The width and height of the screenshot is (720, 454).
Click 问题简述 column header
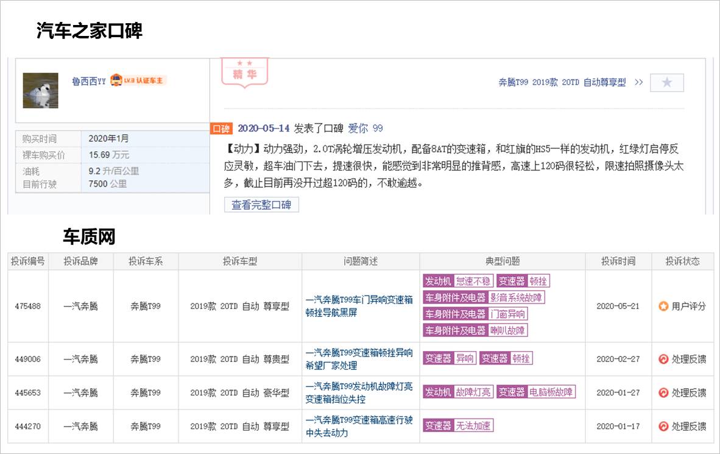click(x=361, y=261)
